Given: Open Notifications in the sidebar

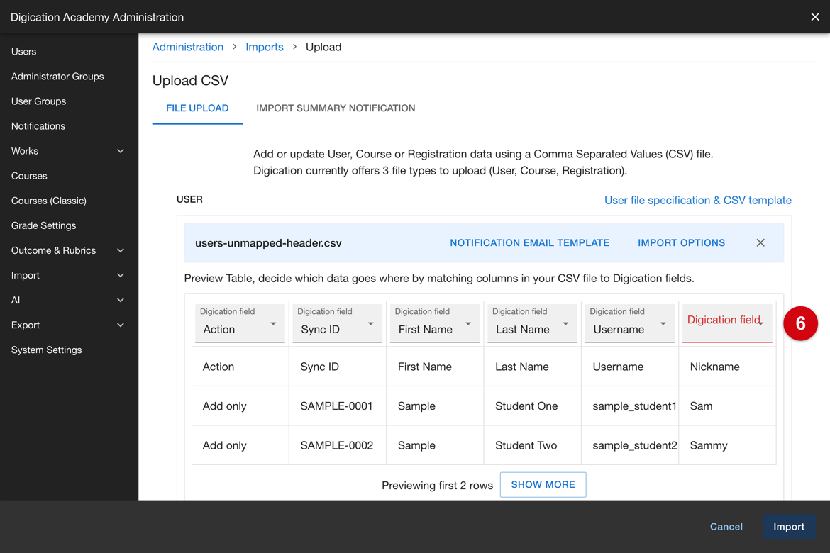Looking at the screenshot, I should click(38, 126).
